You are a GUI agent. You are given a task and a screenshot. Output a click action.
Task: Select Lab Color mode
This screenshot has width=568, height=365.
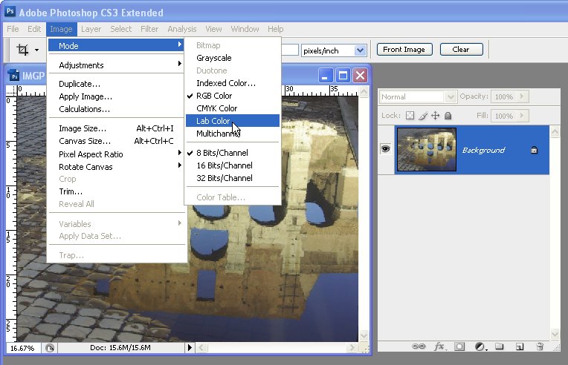[x=233, y=121]
